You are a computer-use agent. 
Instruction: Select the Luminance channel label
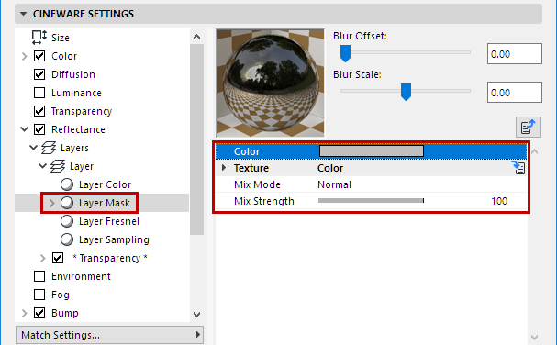(76, 93)
